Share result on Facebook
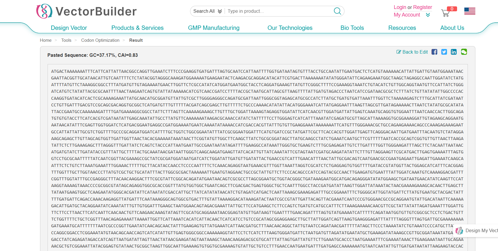Image resolution: width=498 pixels, height=251 pixels. pos(434,52)
